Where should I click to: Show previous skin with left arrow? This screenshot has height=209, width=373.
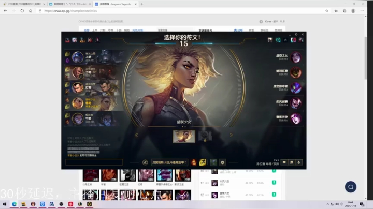click(x=136, y=135)
